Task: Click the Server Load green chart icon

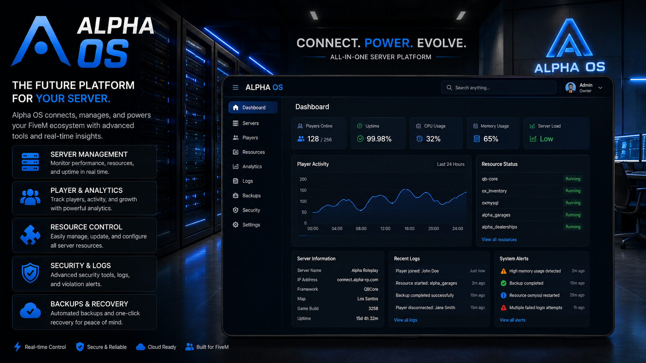Action: tap(533, 139)
